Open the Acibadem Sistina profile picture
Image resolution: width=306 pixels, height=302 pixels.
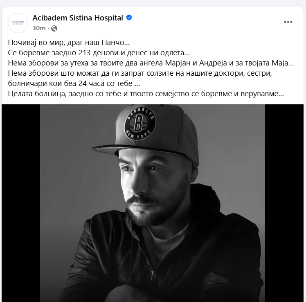[x=18, y=23]
